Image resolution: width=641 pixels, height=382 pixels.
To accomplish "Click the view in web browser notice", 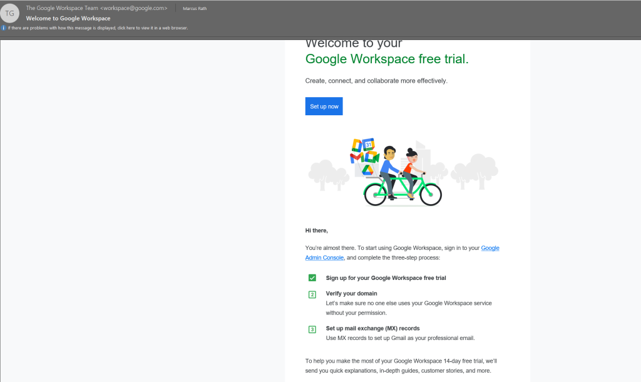I will pos(98,28).
